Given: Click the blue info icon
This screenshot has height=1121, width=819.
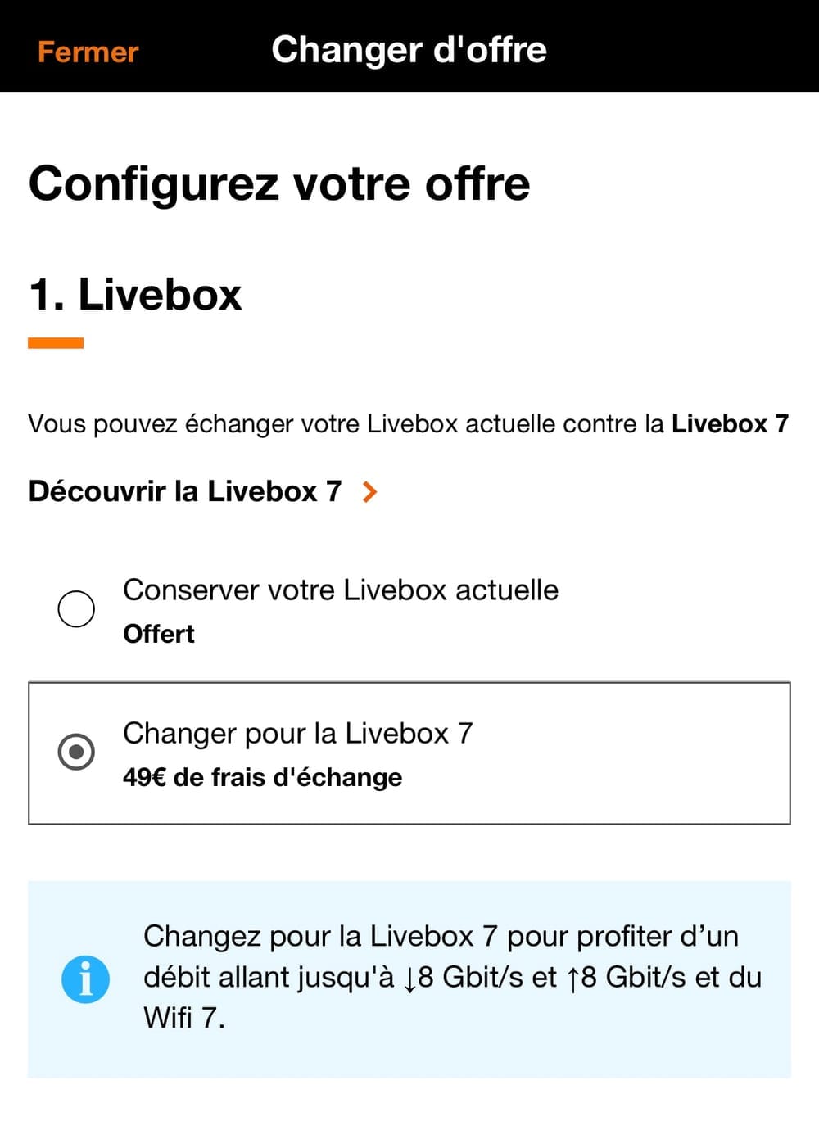Looking at the screenshot, I should tap(85, 979).
